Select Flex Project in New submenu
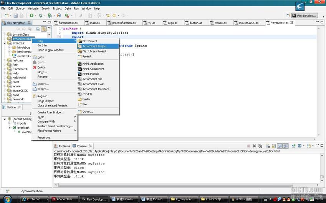The image size is (326, 203). pos(98,41)
